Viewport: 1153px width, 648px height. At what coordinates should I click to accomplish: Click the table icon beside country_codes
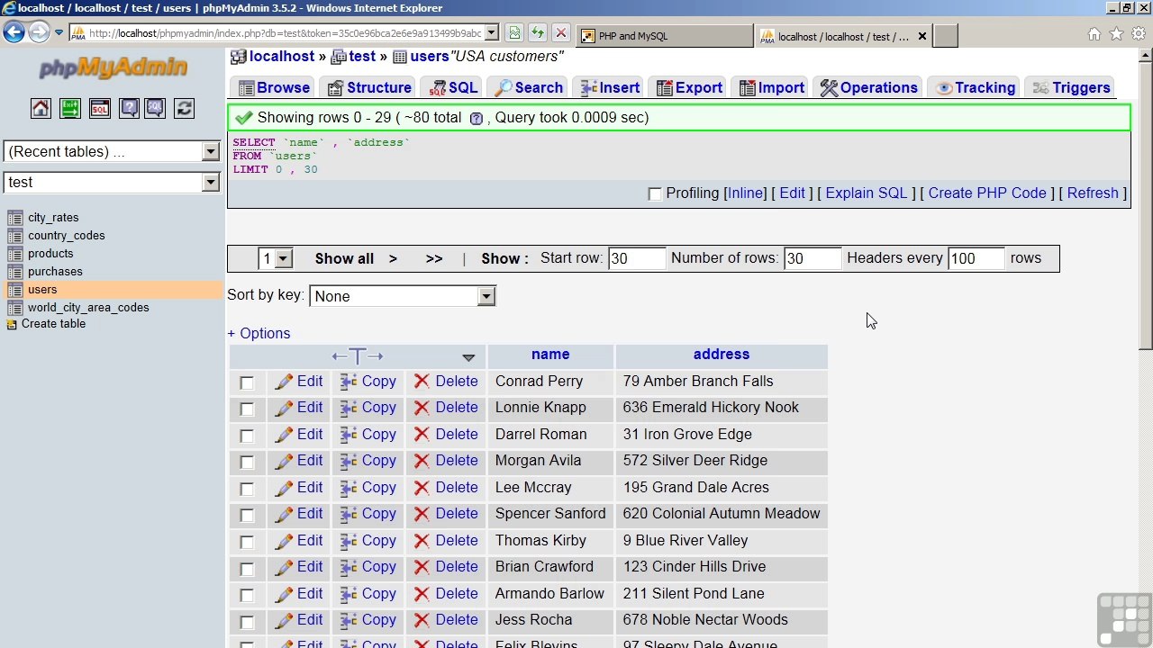(x=14, y=236)
